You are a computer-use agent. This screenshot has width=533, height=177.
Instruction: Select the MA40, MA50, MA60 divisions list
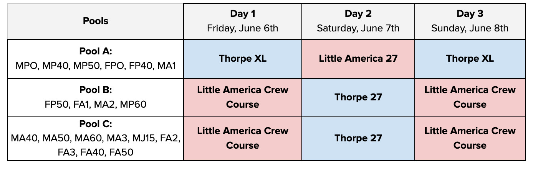pyautogui.click(x=96, y=138)
